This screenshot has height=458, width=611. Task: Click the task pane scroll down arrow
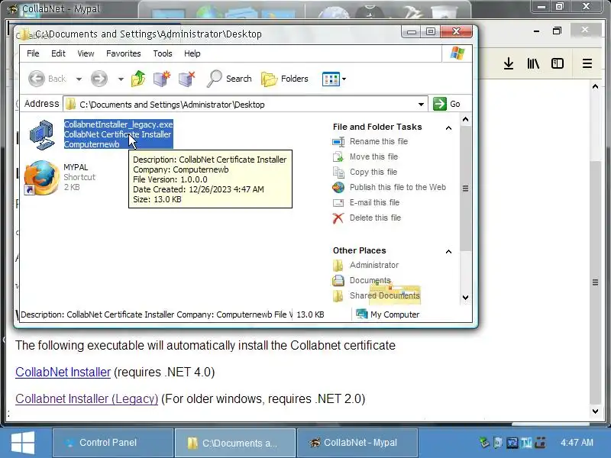click(465, 298)
